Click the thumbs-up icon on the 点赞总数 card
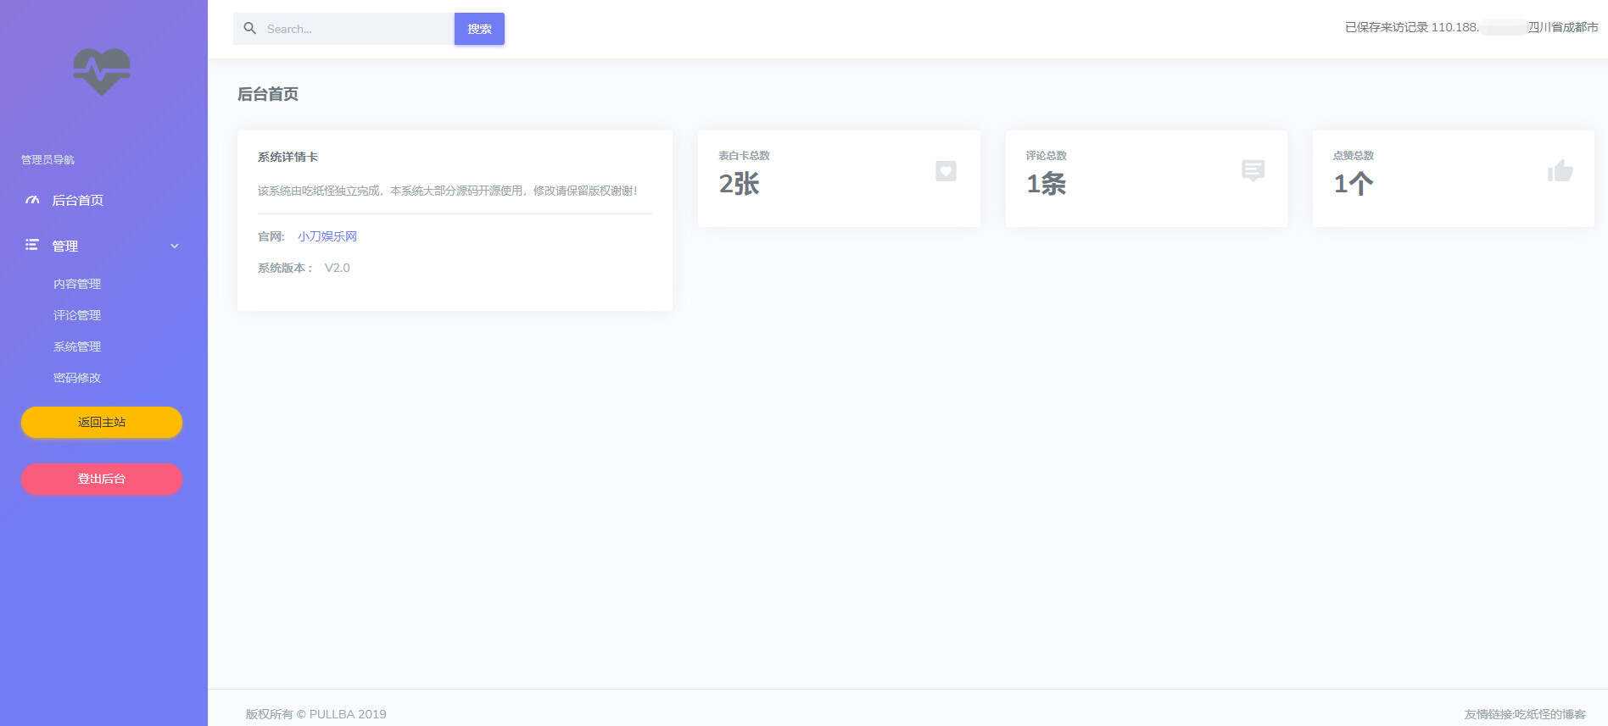This screenshot has height=726, width=1608. pyautogui.click(x=1560, y=171)
